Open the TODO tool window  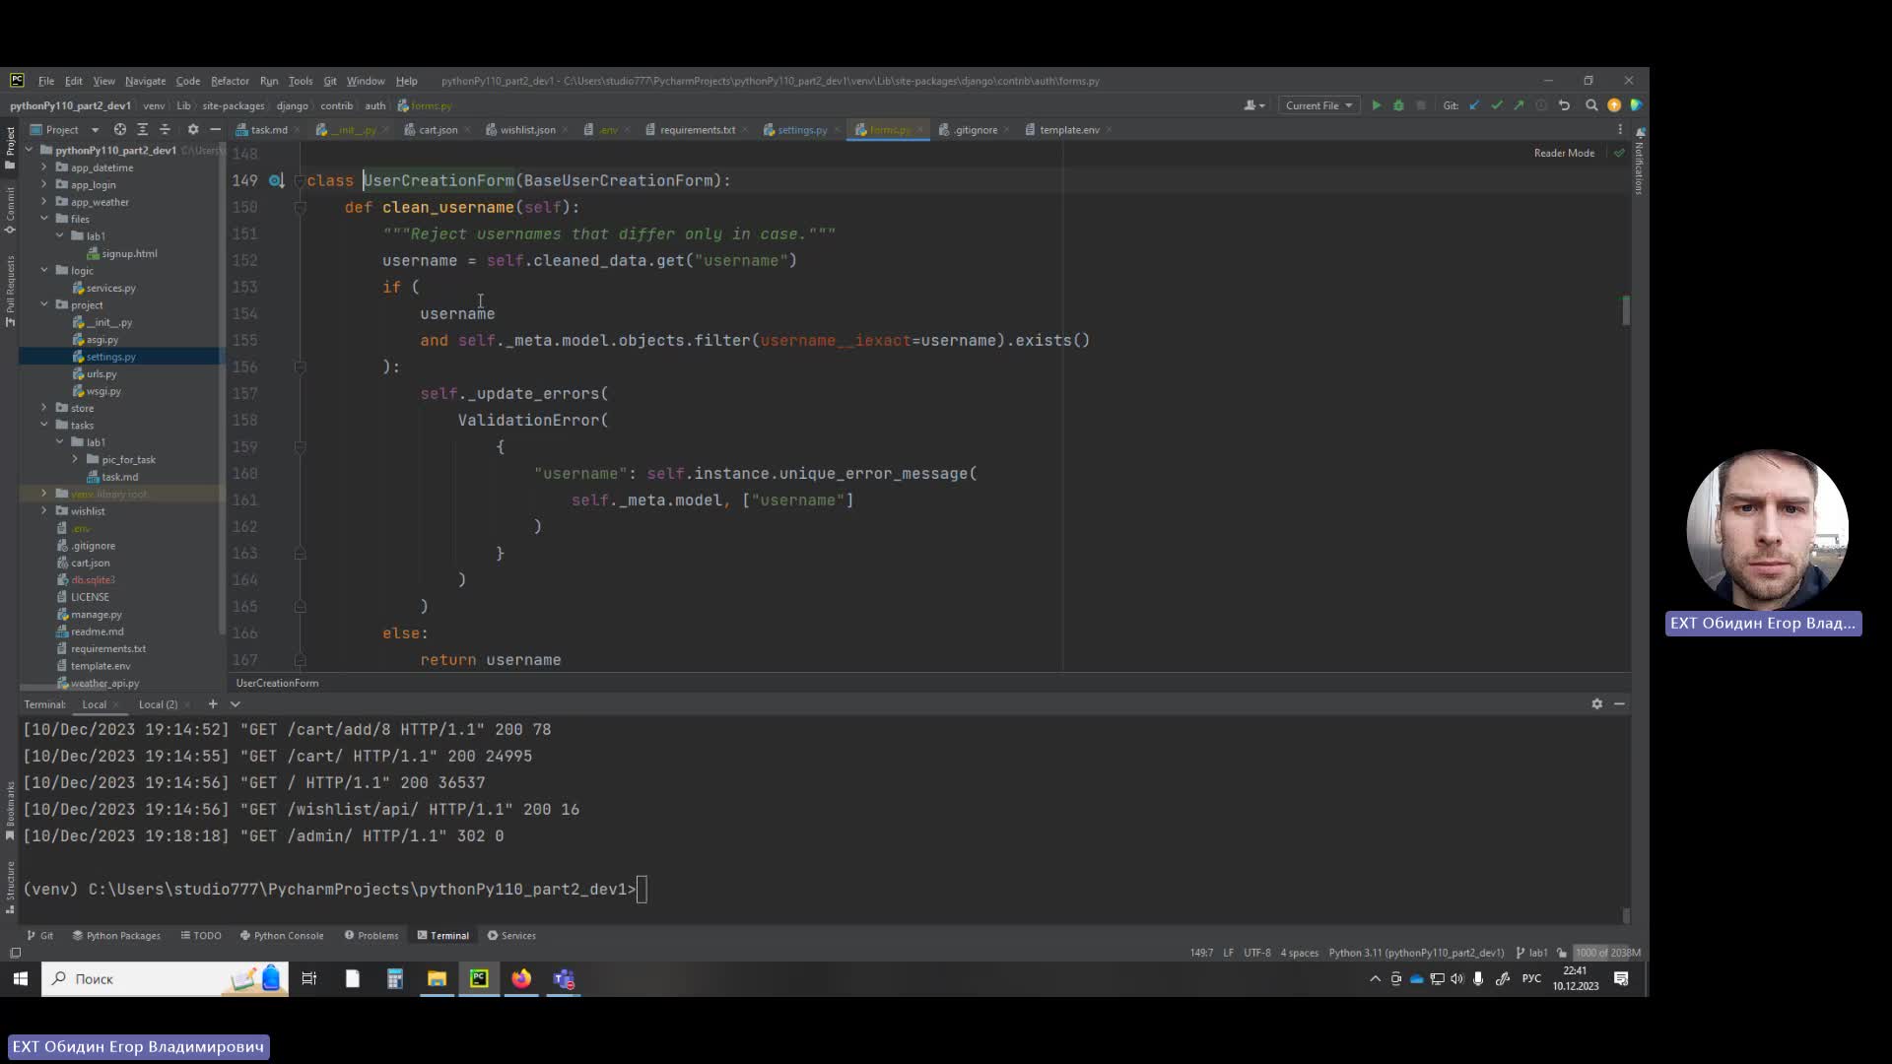pos(201,936)
